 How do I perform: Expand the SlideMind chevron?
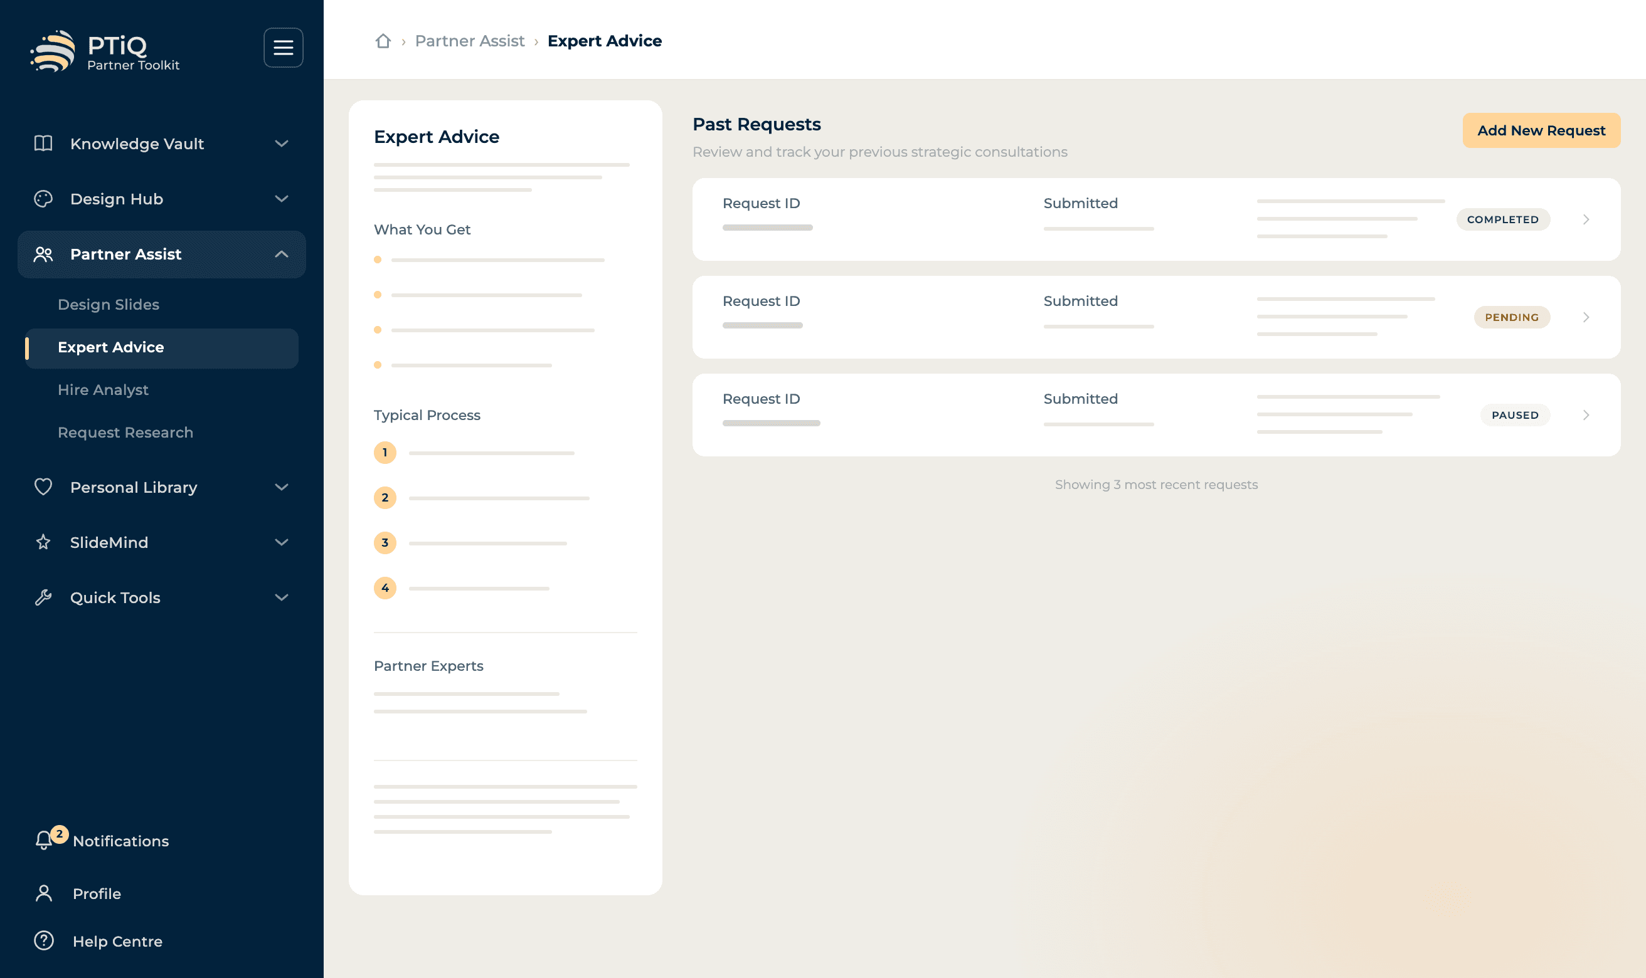click(x=282, y=542)
